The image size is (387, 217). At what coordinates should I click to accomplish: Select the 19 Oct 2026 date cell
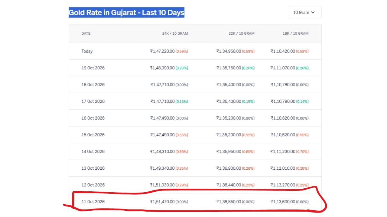pos(93,68)
